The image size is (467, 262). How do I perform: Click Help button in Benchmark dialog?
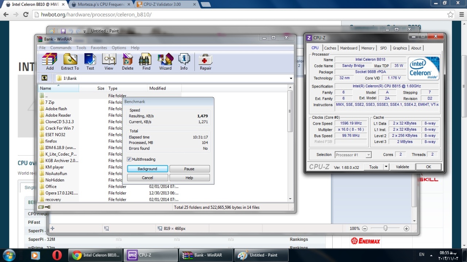189,177
